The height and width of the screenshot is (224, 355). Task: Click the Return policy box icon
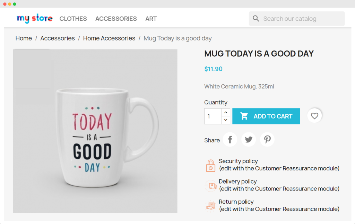click(210, 206)
